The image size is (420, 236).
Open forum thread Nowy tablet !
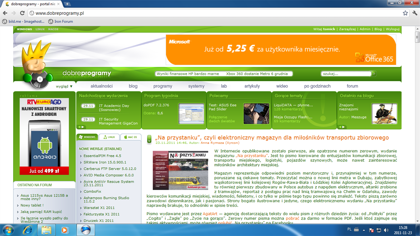(32, 205)
